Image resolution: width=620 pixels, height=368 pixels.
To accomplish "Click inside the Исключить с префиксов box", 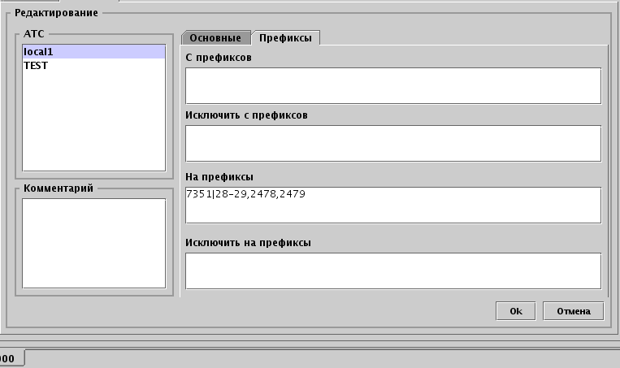I will pos(392,143).
